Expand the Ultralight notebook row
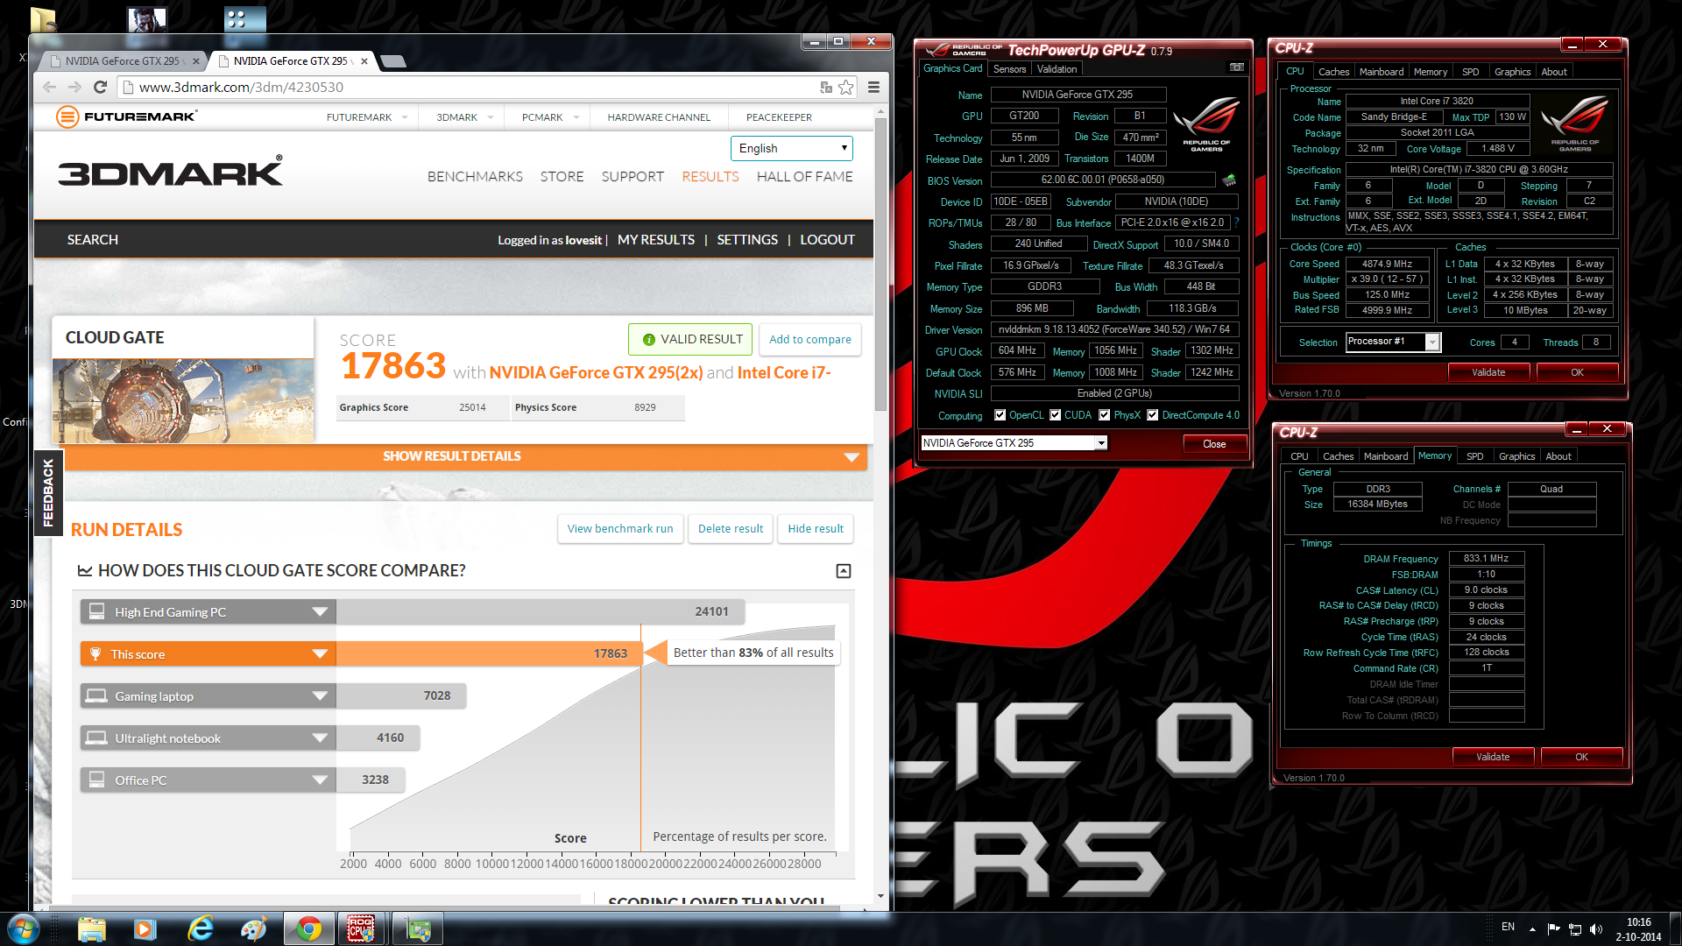 pyautogui.click(x=320, y=738)
